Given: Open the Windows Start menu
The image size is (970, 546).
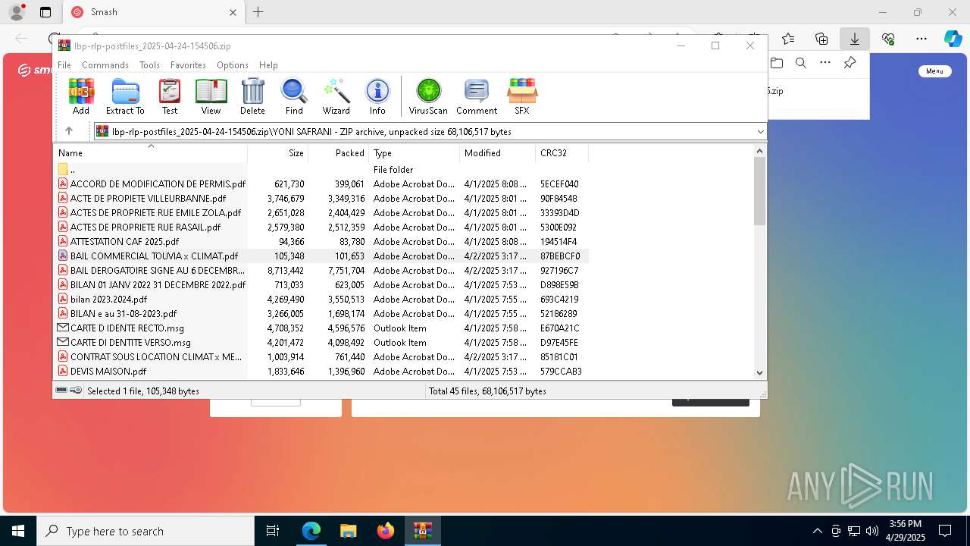Looking at the screenshot, I should point(18,531).
